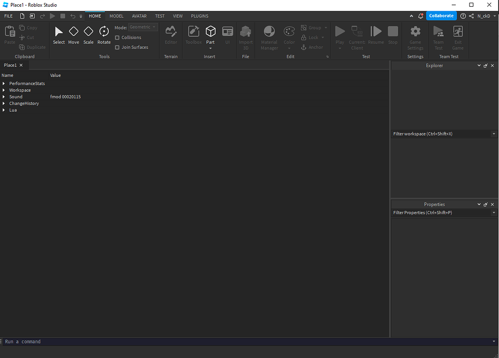Click the Cut button
The height and width of the screenshot is (358, 499).
[27, 38]
